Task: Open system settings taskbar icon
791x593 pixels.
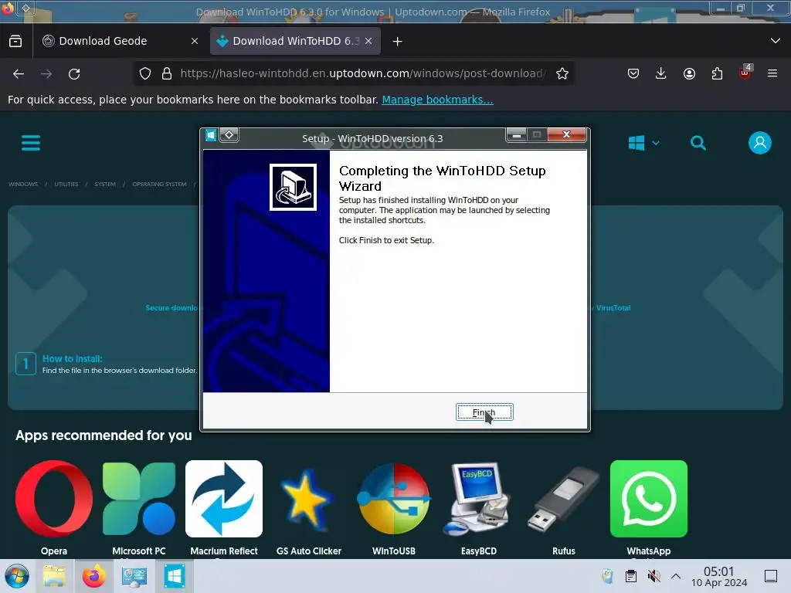Action: coord(134,576)
